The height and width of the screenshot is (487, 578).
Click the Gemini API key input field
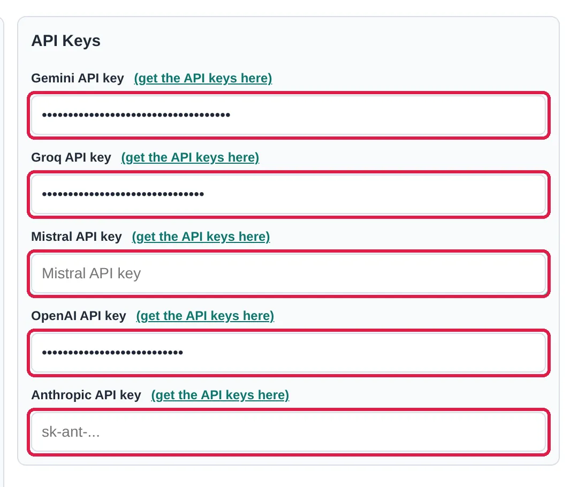click(288, 115)
